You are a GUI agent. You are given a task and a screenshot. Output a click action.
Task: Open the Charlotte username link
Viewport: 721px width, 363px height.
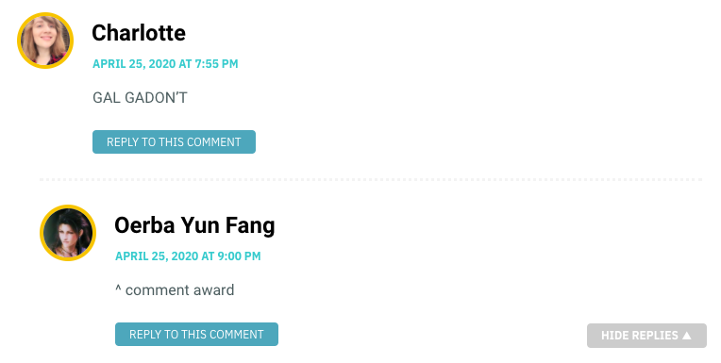pos(139,33)
